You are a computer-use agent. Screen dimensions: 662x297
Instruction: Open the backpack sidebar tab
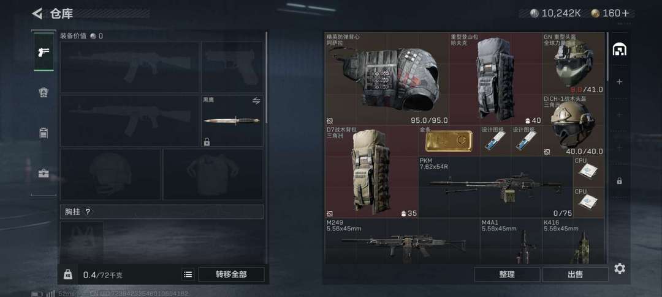(x=44, y=133)
